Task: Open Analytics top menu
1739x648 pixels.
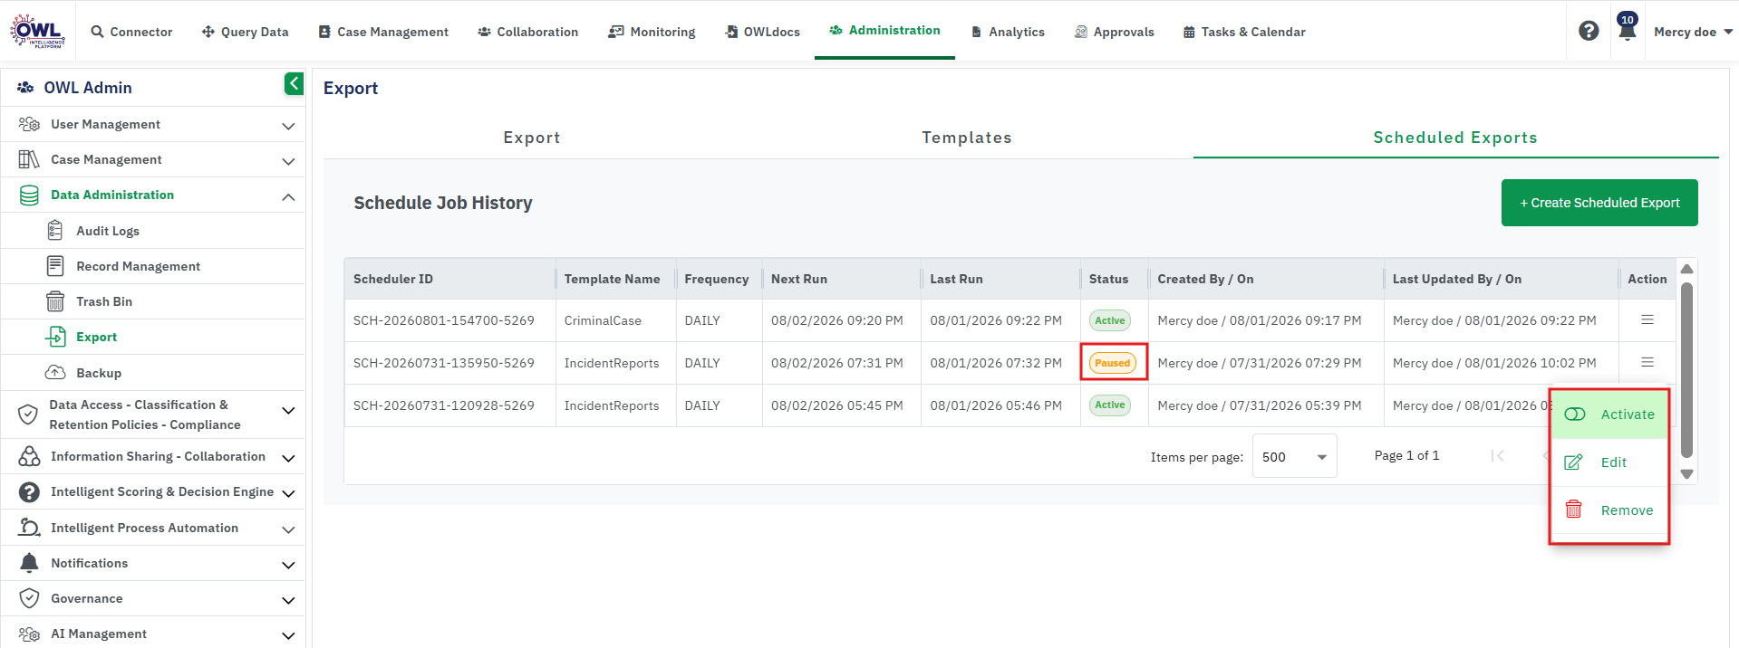Action: tap(1007, 32)
